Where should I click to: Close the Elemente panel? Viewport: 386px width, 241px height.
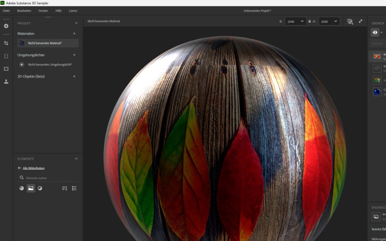76,159
